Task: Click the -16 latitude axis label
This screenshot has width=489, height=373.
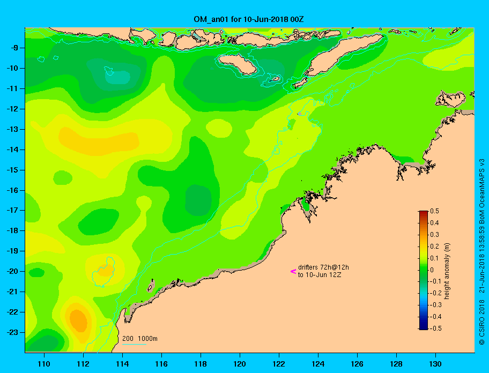Action: 12,190
